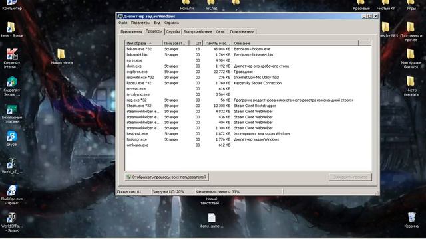Image resolution: width=426 pixels, height=239 pixels.
Task: Open the World_of_... desktop shortcut
Action: click(12, 163)
